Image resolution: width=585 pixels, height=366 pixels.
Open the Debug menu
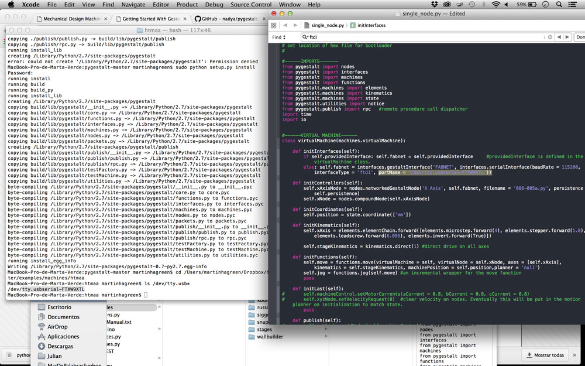[x=214, y=5]
